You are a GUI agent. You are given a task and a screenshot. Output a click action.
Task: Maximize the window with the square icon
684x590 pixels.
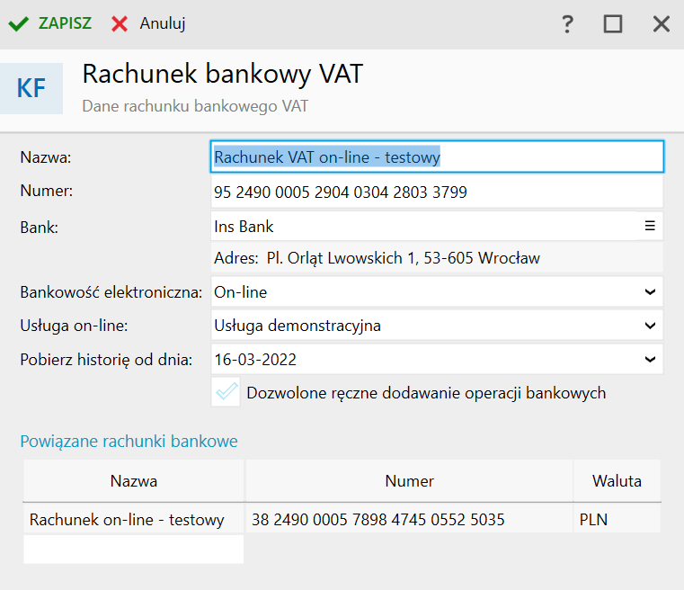tap(613, 24)
